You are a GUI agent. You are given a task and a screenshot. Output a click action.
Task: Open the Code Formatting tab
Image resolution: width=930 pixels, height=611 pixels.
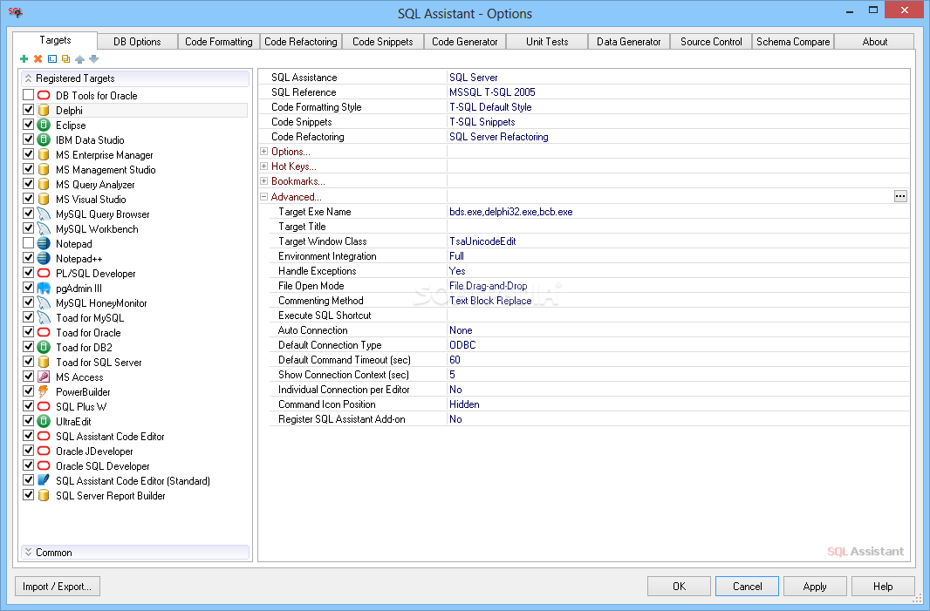[x=219, y=42]
